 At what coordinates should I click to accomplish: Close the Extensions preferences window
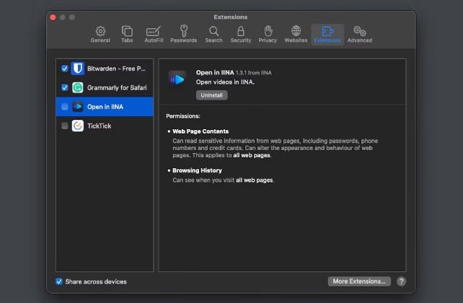[x=53, y=17]
